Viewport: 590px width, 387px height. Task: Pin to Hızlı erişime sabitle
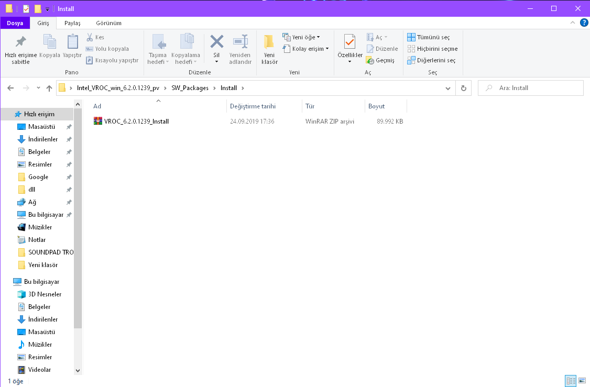20,49
